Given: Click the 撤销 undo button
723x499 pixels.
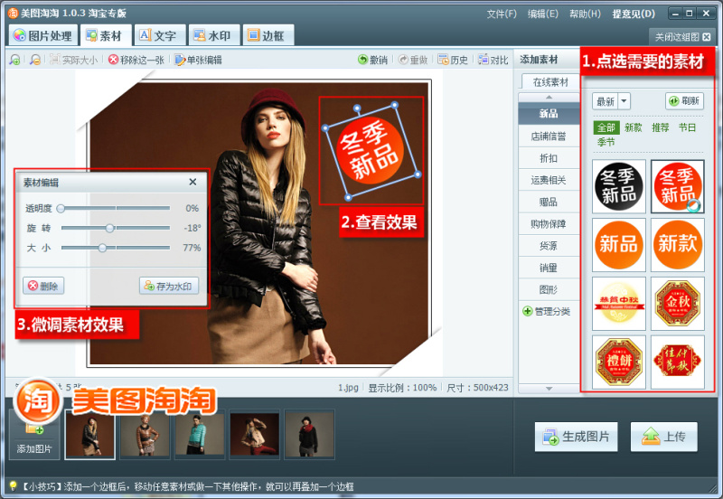Looking at the screenshot, I should [x=372, y=60].
